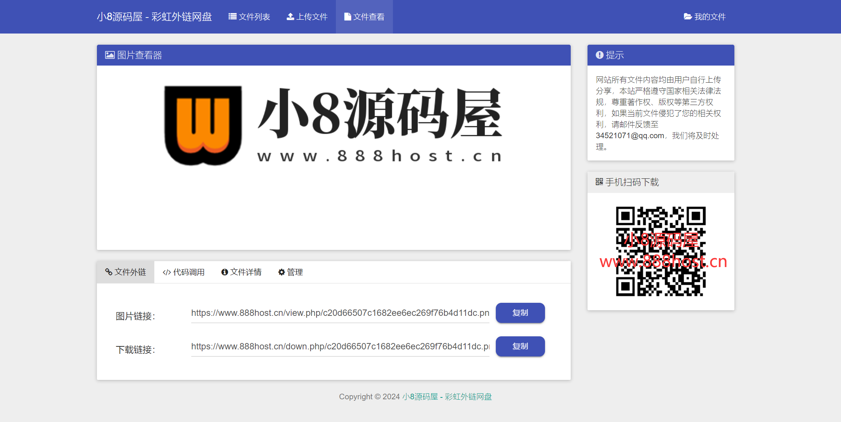Screen dimensions: 841x422
Task: Click the code icon in 代码调用 tab
Action: click(167, 272)
